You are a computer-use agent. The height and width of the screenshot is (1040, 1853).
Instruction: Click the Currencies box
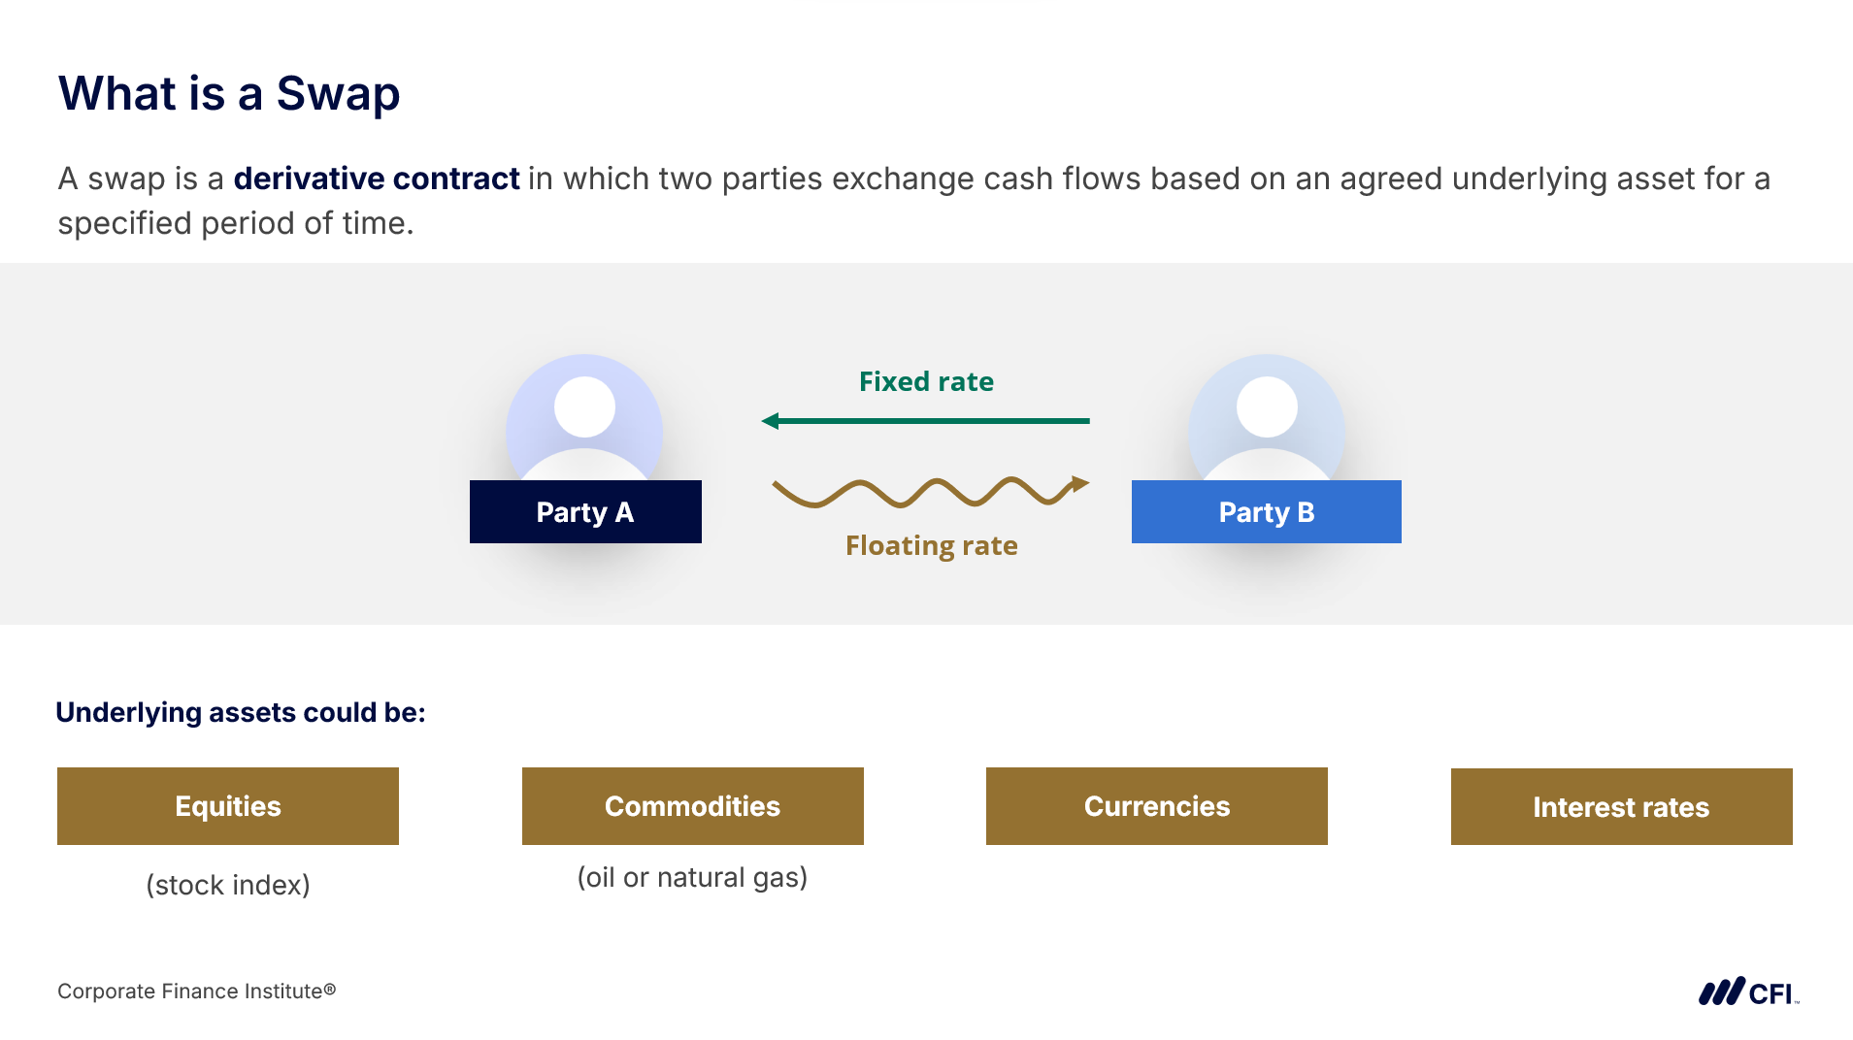tap(1156, 806)
